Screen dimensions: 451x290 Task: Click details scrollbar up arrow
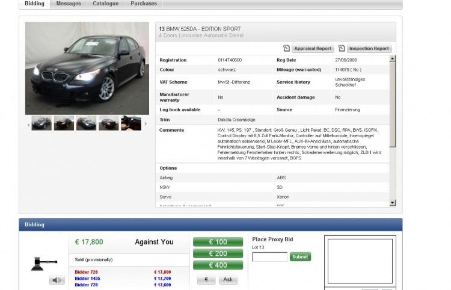[393, 59]
